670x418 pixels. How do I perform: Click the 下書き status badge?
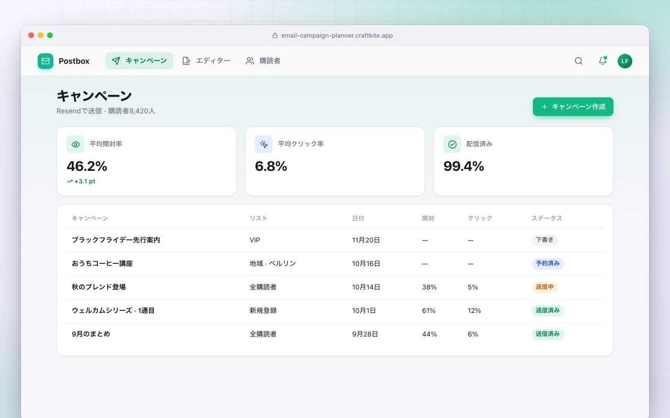pyautogui.click(x=545, y=240)
